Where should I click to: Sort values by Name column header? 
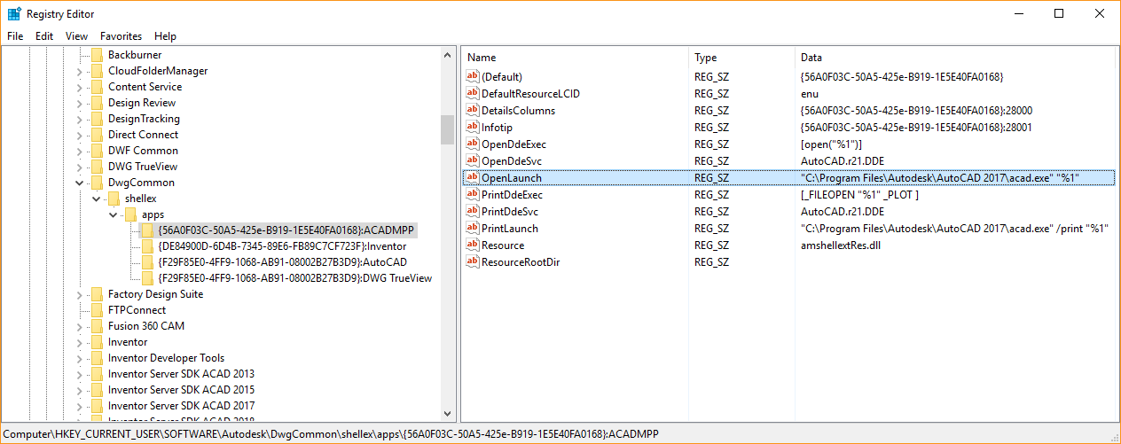click(x=576, y=58)
